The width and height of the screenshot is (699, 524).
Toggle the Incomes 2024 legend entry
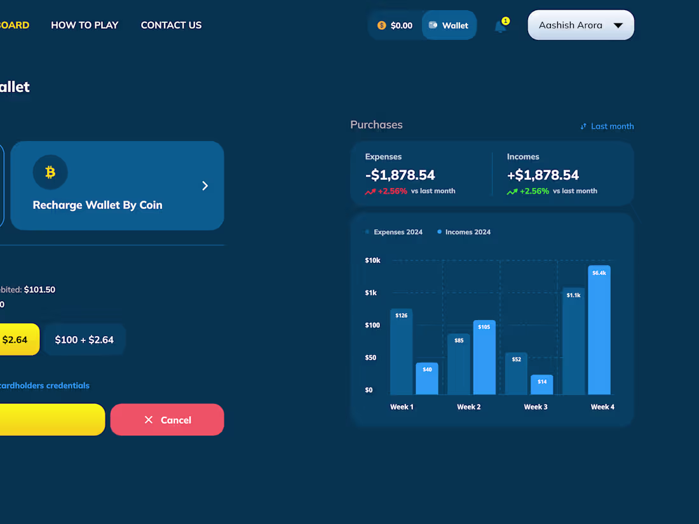pos(464,232)
